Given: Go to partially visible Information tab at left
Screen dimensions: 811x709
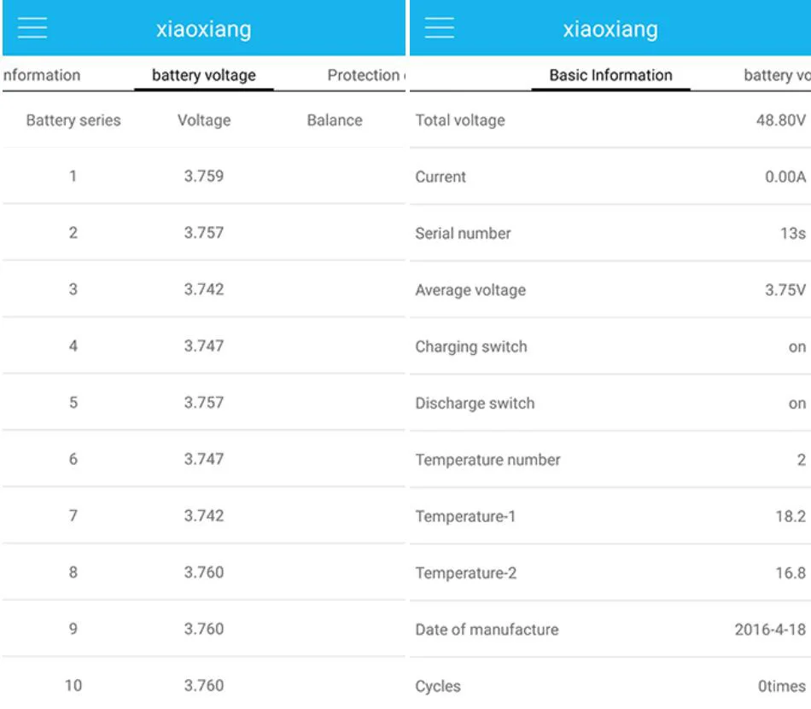Looking at the screenshot, I should (x=41, y=75).
